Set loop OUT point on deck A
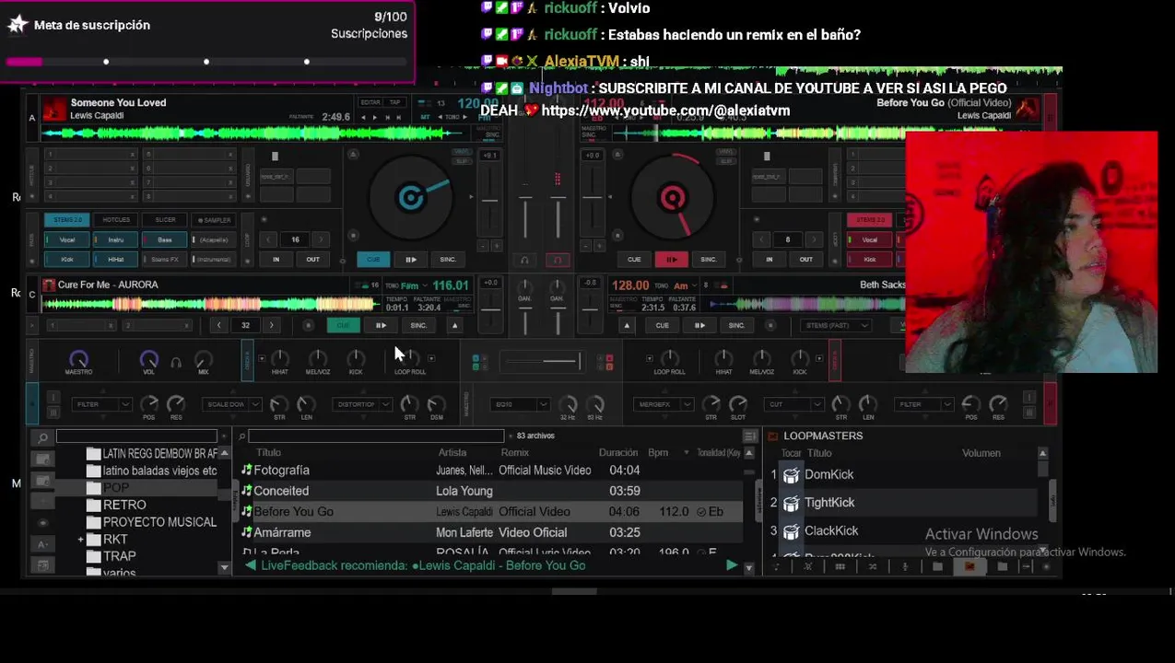This screenshot has height=663, width=1175. tap(312, 259)
